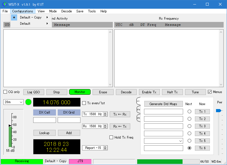The height and width of the screenshot is (165, 227).
Task: Click Generate Std Msgs button
Action: coord(163,104)
